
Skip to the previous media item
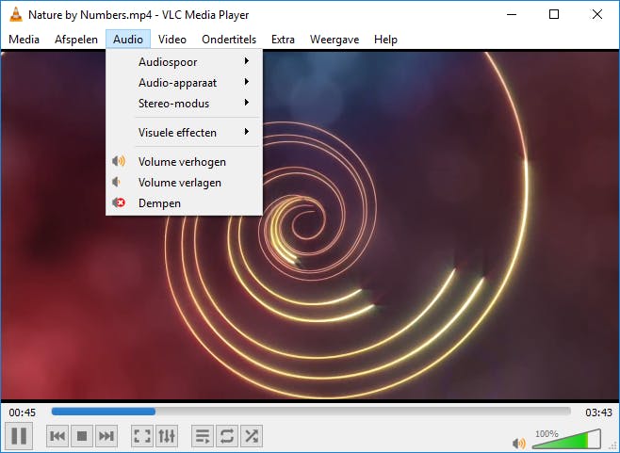click(x=57, y=436)
